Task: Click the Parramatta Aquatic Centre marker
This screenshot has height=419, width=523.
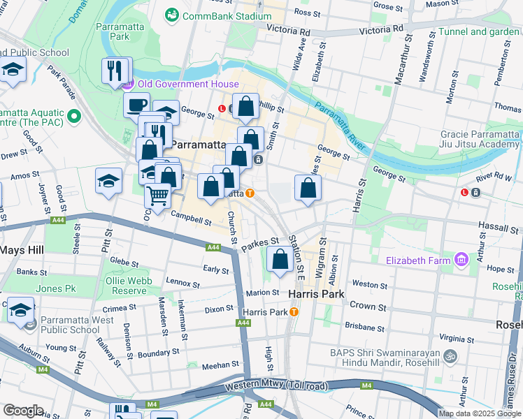Action: (x=74, y=117)
